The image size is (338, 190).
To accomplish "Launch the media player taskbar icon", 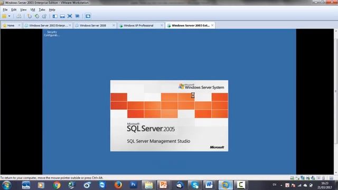I will (41, 185).
